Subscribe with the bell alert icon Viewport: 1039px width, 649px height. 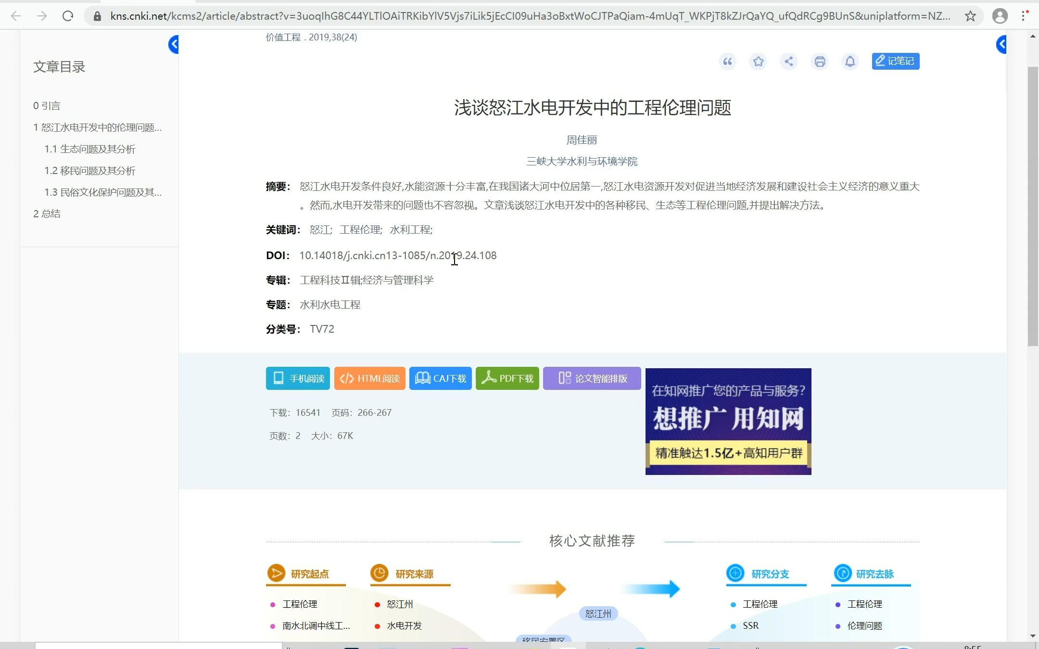coord(850,62)
